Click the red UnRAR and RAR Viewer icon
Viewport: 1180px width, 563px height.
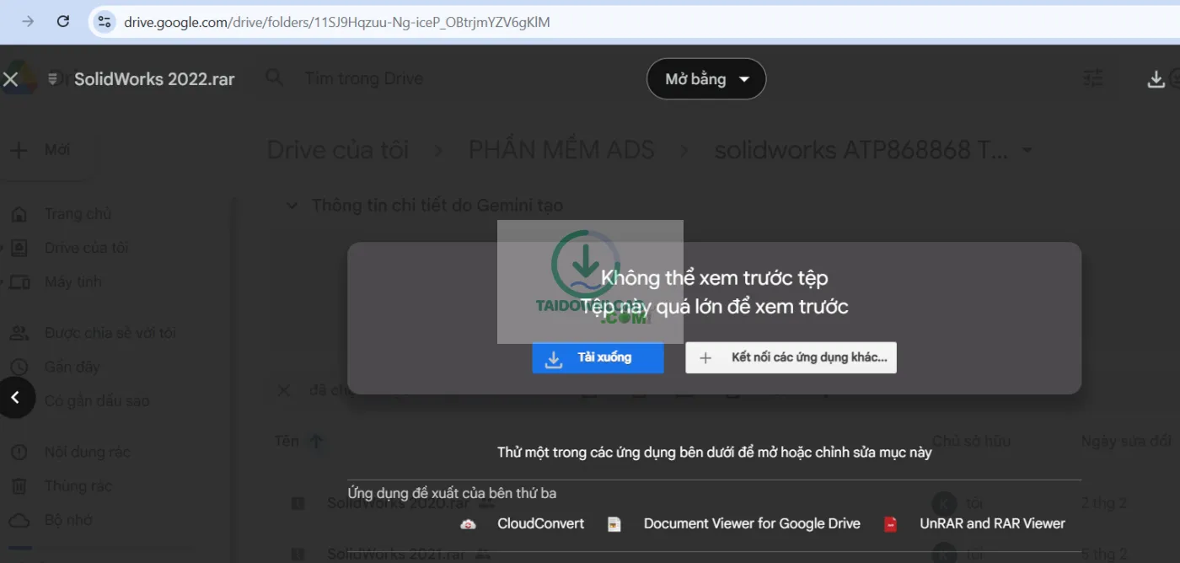click(x=890, y=524)
